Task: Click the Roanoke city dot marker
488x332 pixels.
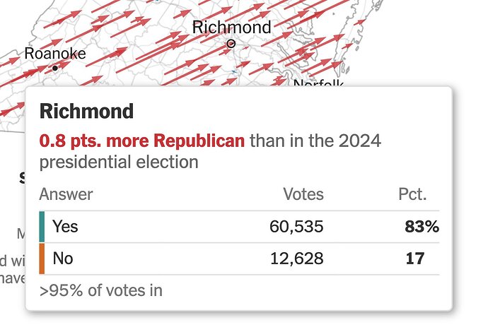Action: pos(55,68)
